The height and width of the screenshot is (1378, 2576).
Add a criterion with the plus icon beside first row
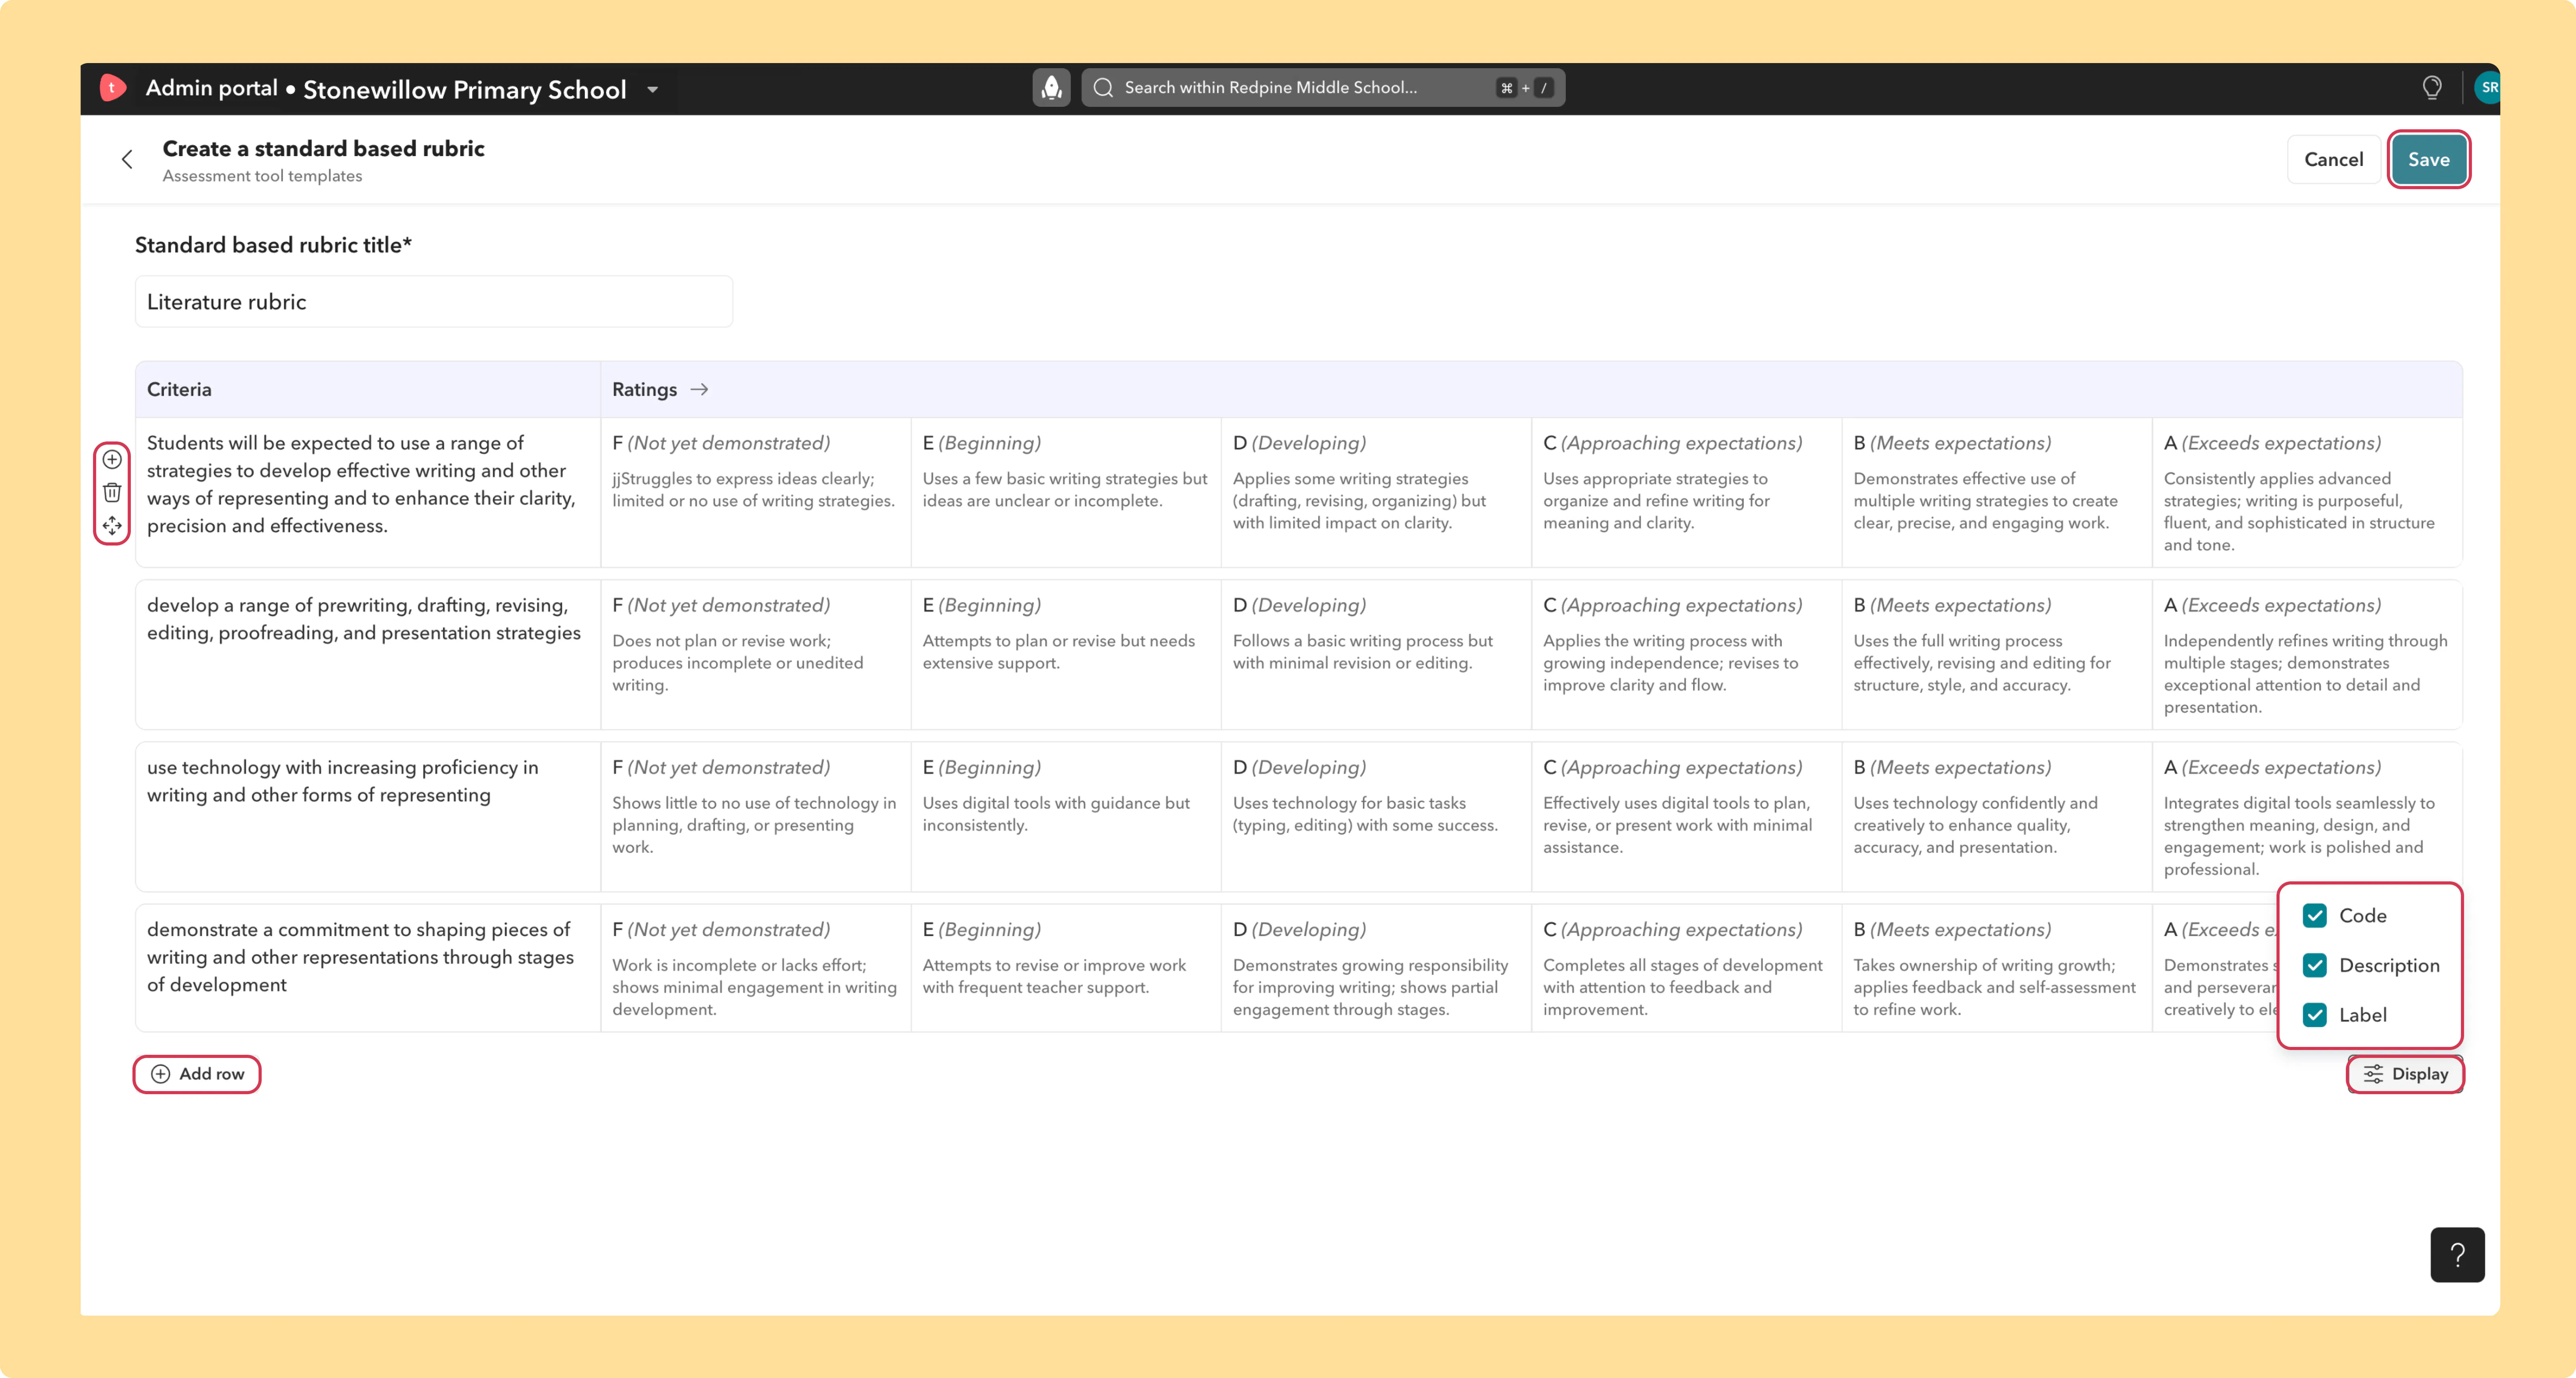(x=112, y=460)
